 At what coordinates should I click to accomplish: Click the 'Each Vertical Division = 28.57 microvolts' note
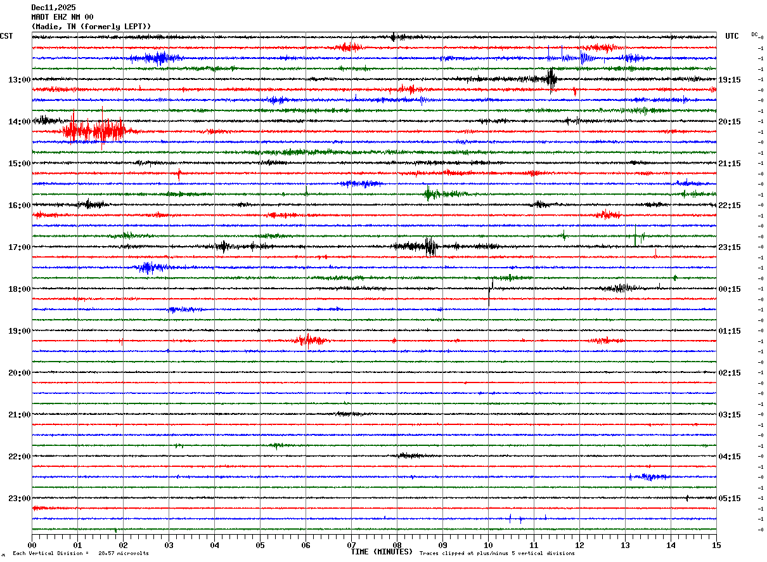pos(81,554)
